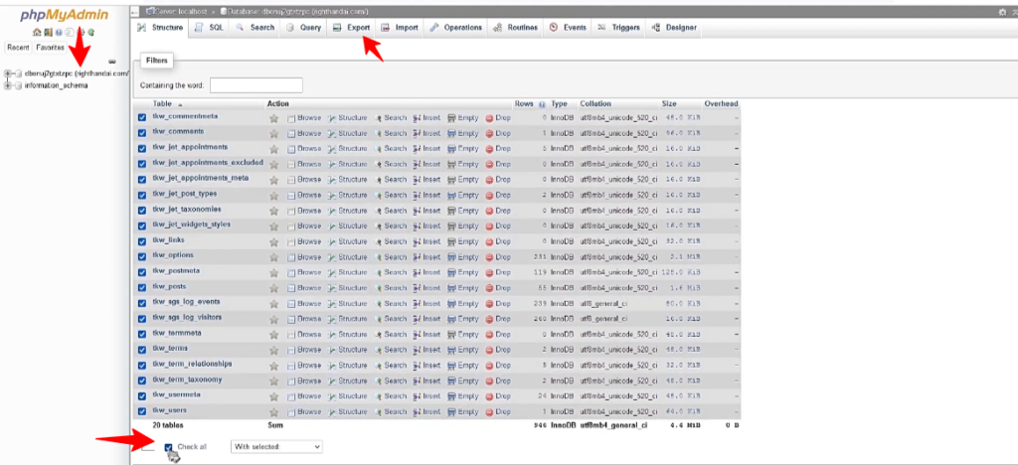Collapse the navigation panel link icon

tap(112, 62)
